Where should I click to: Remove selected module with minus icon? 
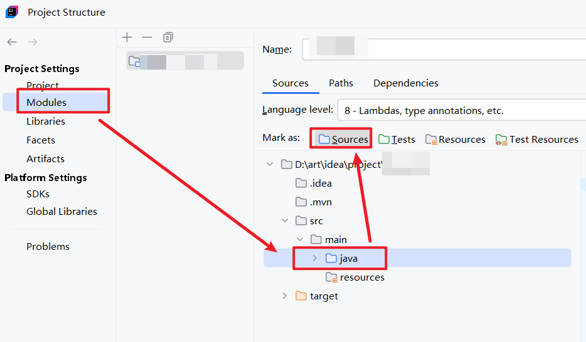[147, 38]
